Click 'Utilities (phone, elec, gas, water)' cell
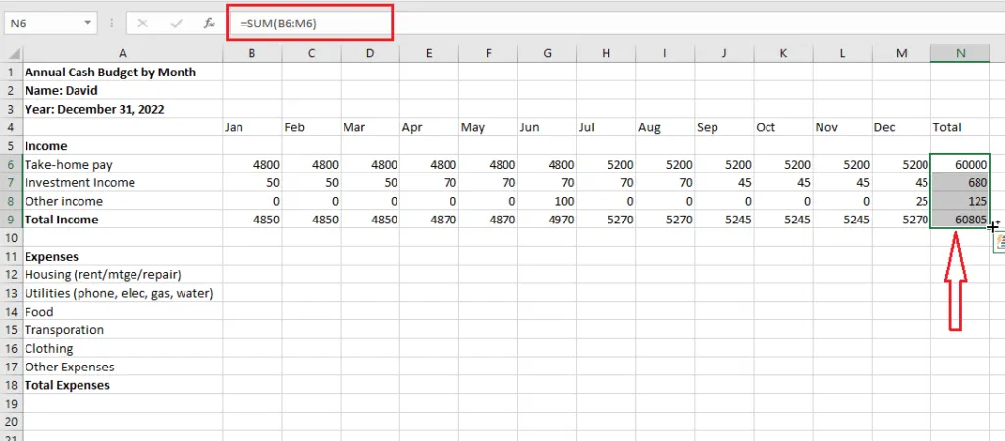This screenshot has width=1005, height=441. point(123,294)
